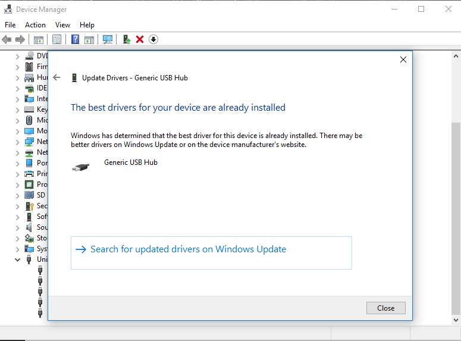Click the Disable device down-arrow icon
This screenshot has height=341, width=461.
click(x=153, y=39)
